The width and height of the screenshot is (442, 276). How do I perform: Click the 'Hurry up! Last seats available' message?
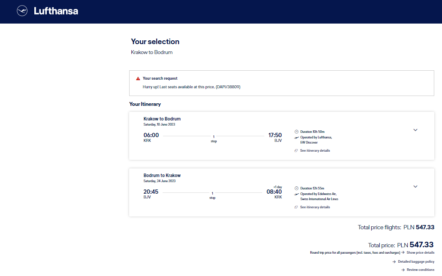tap(191, 87)
